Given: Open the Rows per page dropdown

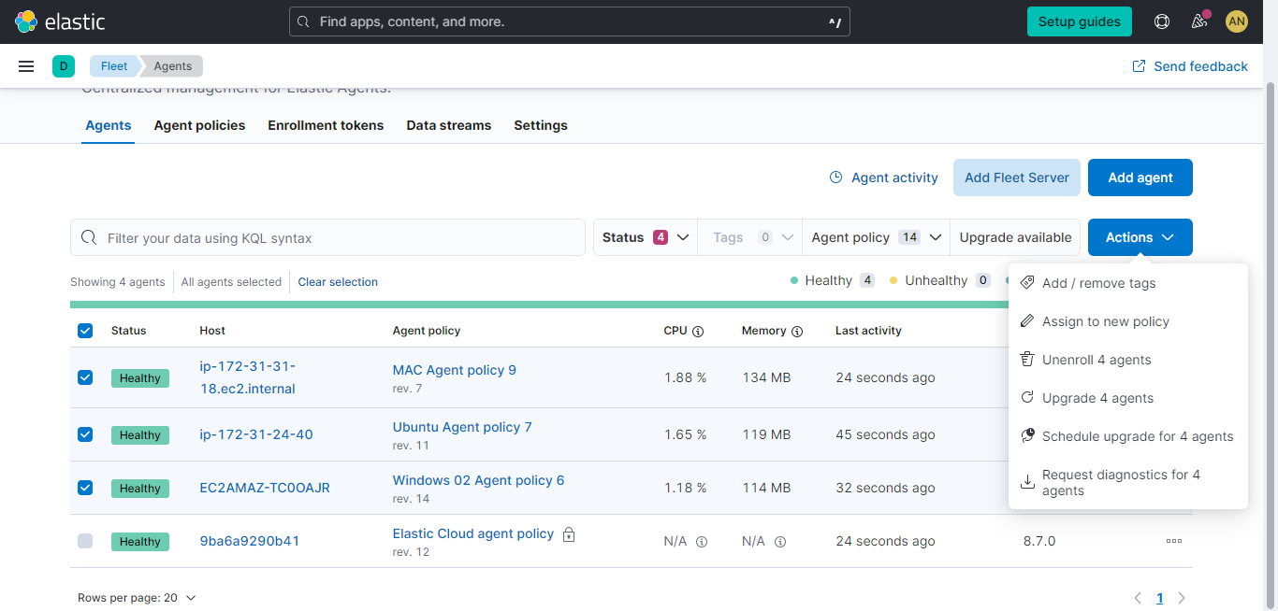Looking at the screenshot, I should click(138, 598).
